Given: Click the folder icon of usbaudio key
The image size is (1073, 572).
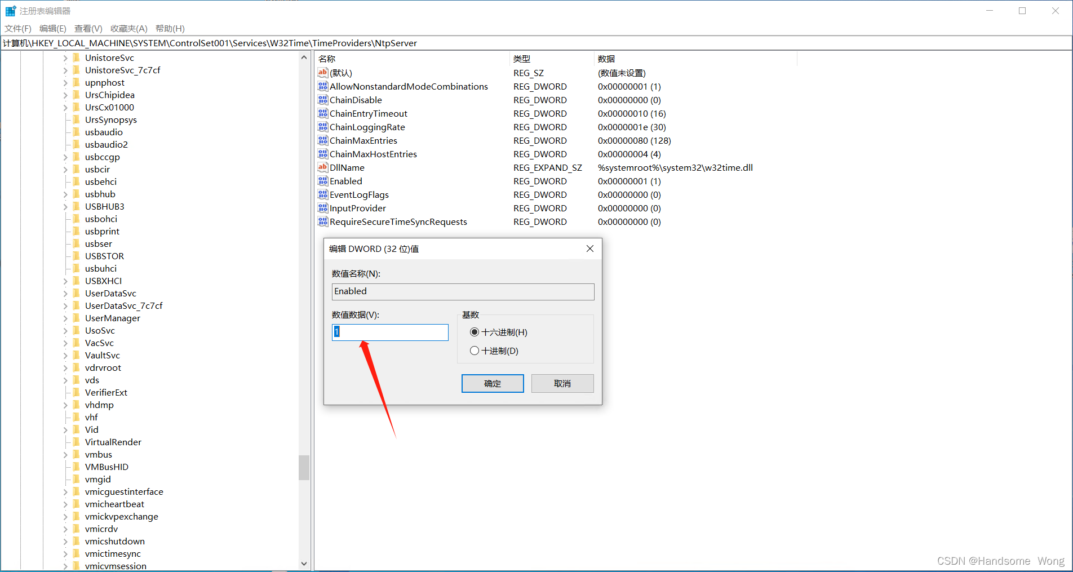Looking at the screenshot, I should point(77,132).
